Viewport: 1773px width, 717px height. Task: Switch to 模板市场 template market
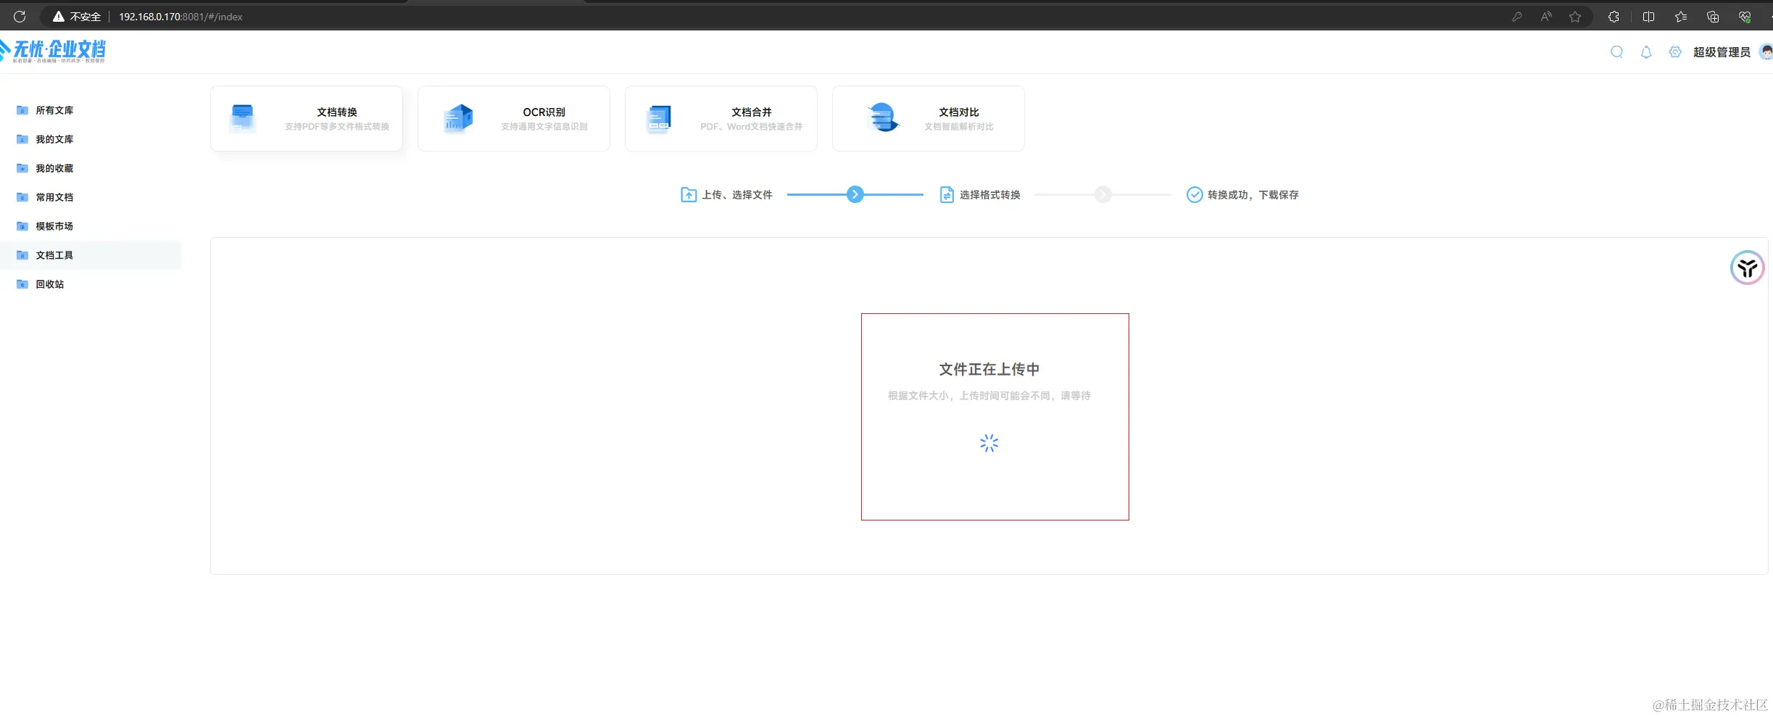click(x=54, y=225)
